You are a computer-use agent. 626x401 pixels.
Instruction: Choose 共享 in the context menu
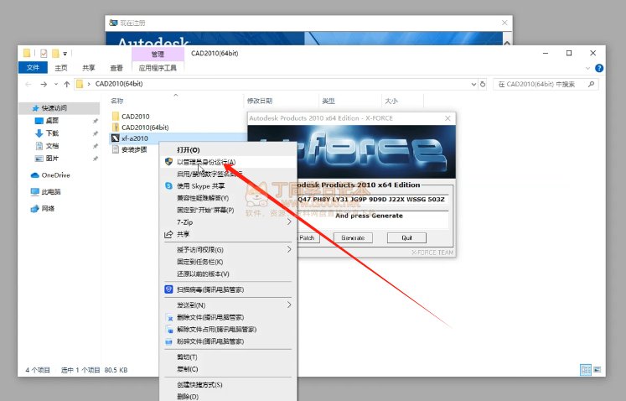pyautogui.click(x=228, y=234)
